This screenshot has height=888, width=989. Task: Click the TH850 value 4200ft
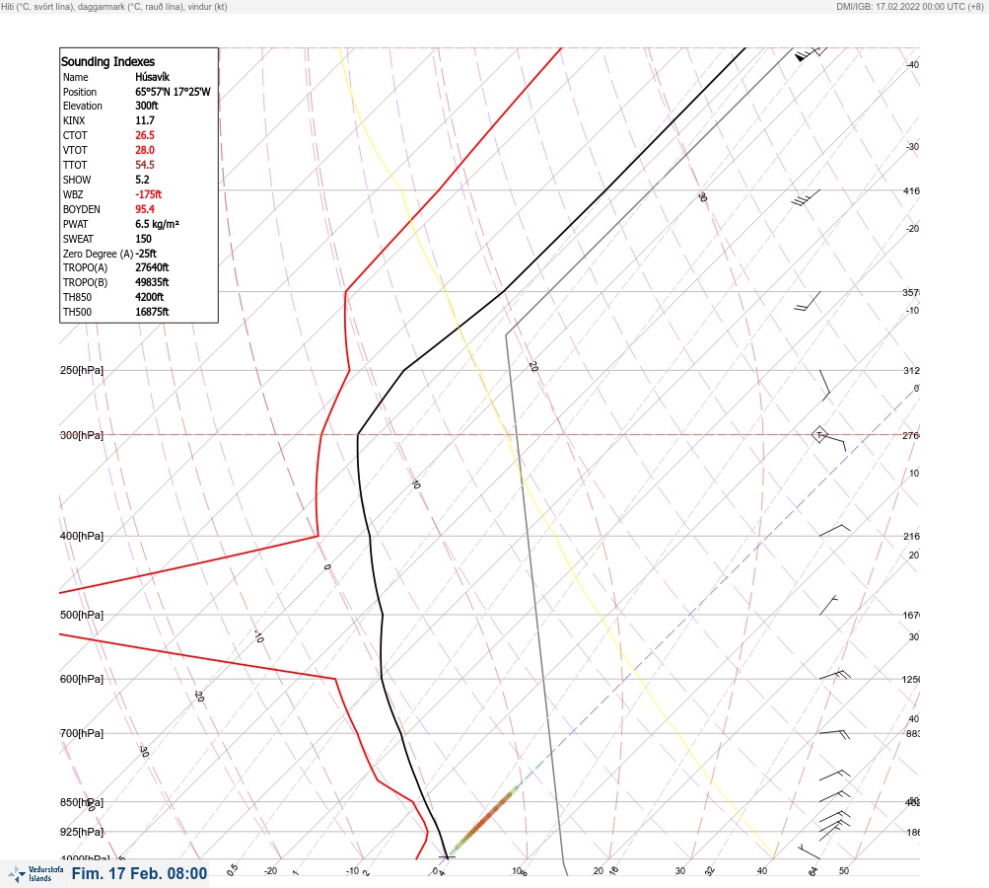(x=149, y=297)
